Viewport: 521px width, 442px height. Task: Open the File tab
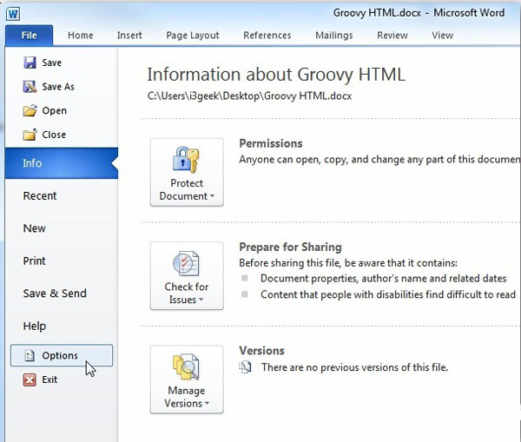click(29, 36)
